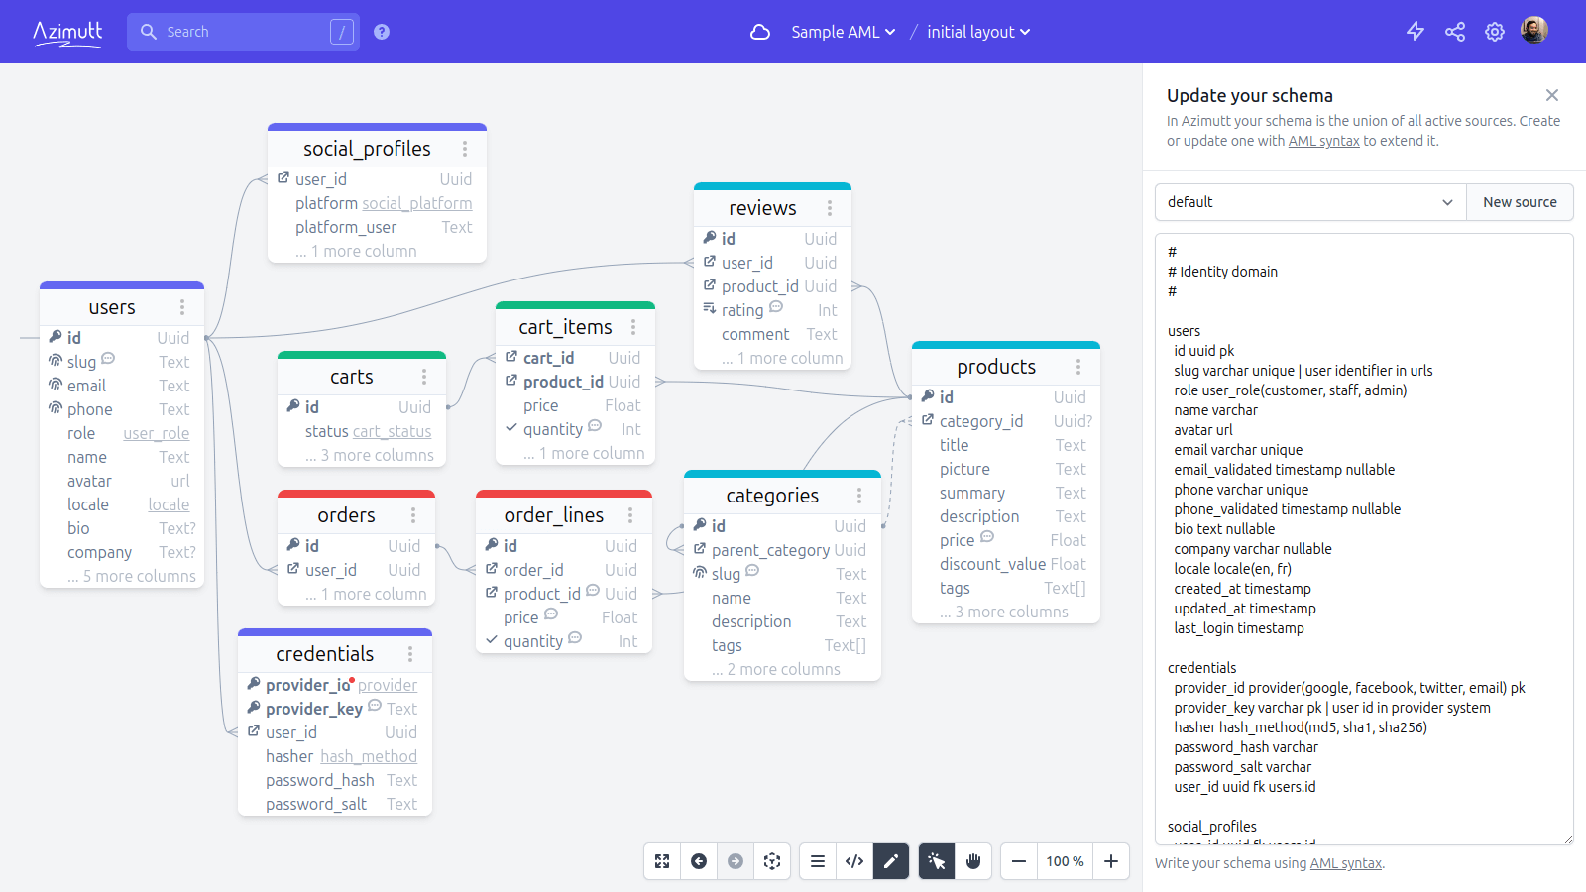Click the undo back arrow icon
Viewport: 1586px width, 892px height.
pos(699,861)
